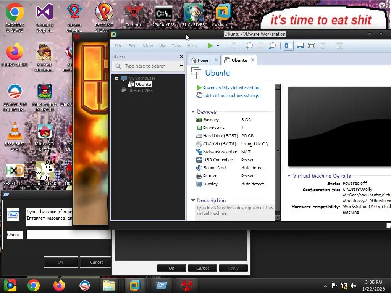Click Edit virtual machine settings link
Image resolution: width=391 pixels, height=293 pixels.
coord(231,95)
